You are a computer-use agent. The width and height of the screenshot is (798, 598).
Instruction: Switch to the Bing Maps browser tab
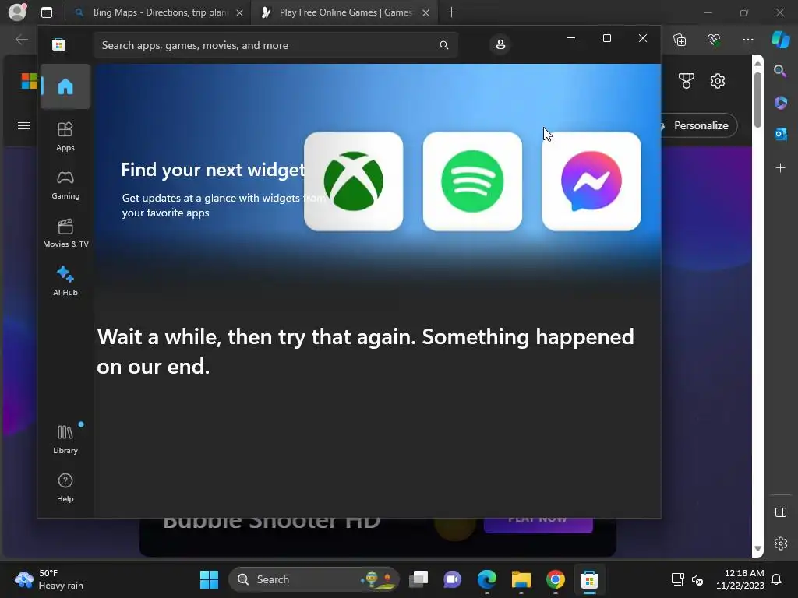[x=161, y=12]
